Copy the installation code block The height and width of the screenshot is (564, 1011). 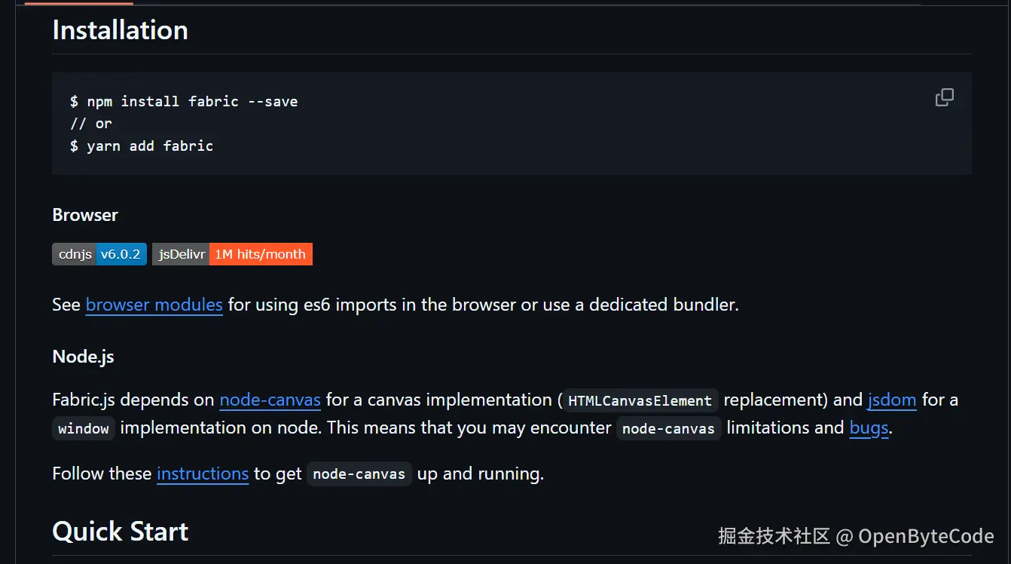(x=944, y=97)
